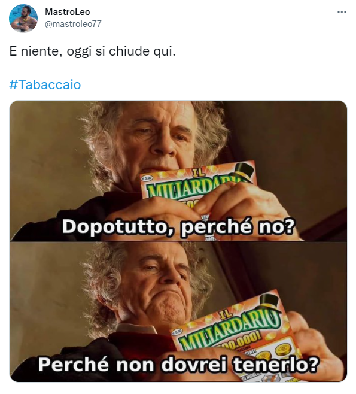
Task: Click the gold coins on the bottom ticket
Action: (273, 352)
